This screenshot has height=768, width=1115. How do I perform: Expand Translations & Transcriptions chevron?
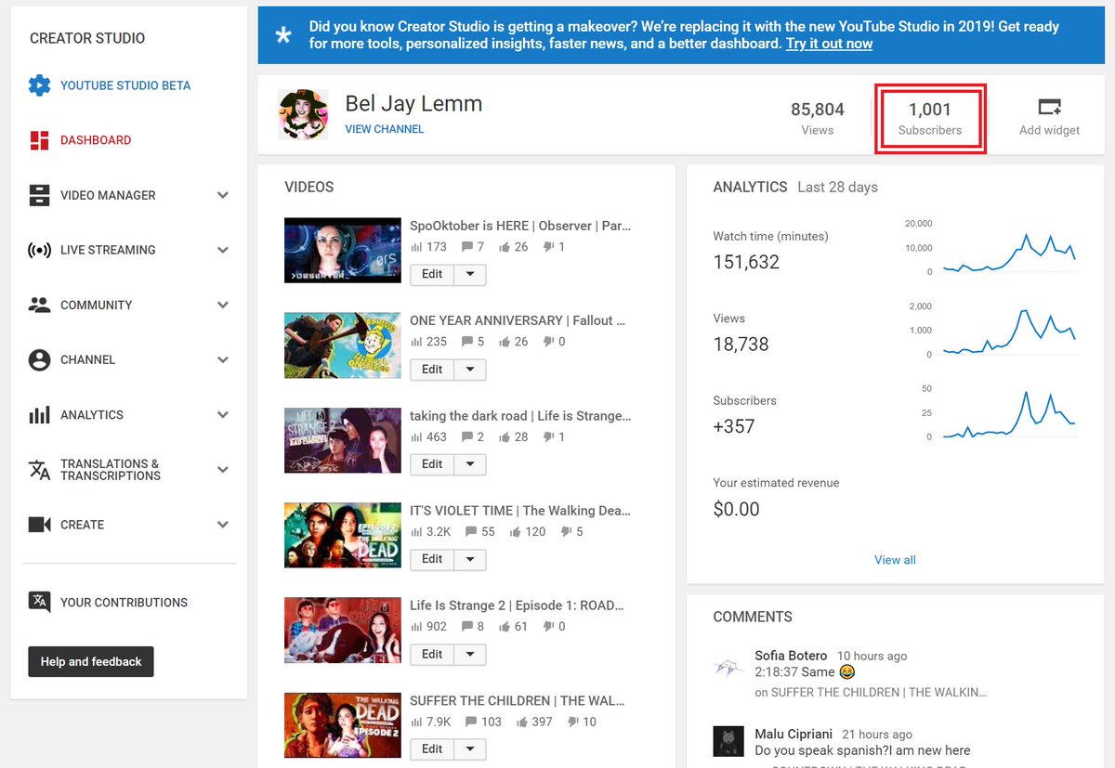223,470
